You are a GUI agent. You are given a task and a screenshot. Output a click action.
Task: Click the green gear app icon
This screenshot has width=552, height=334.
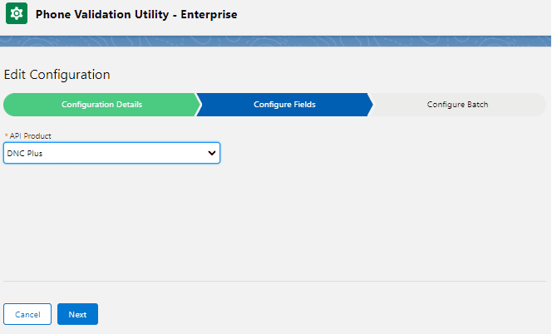coord(16,15)
